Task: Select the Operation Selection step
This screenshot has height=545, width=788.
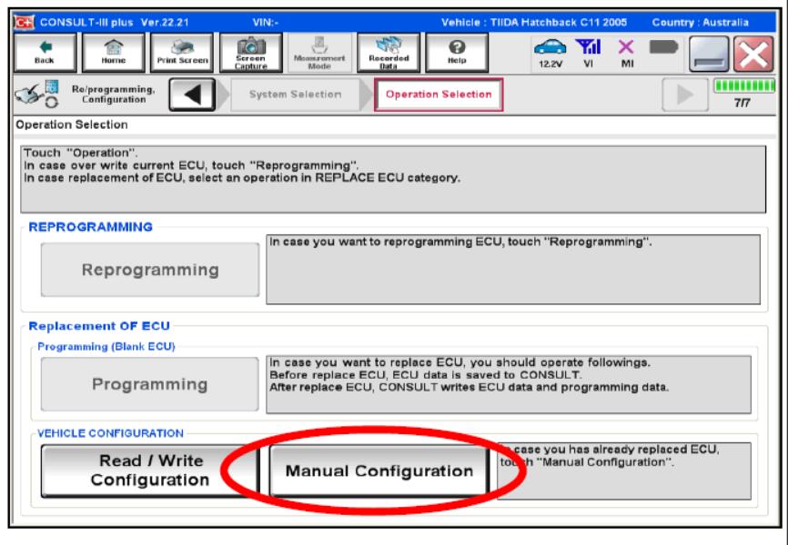Action: (439, 94)
